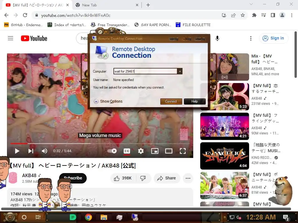Open FILE ROULETTE bookmark
Image resolution: width=298 pixels, height=223 pixels.
tap(193, 25)
